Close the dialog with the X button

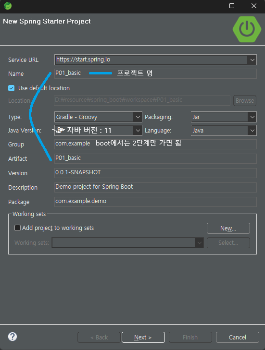click(254, 6)
